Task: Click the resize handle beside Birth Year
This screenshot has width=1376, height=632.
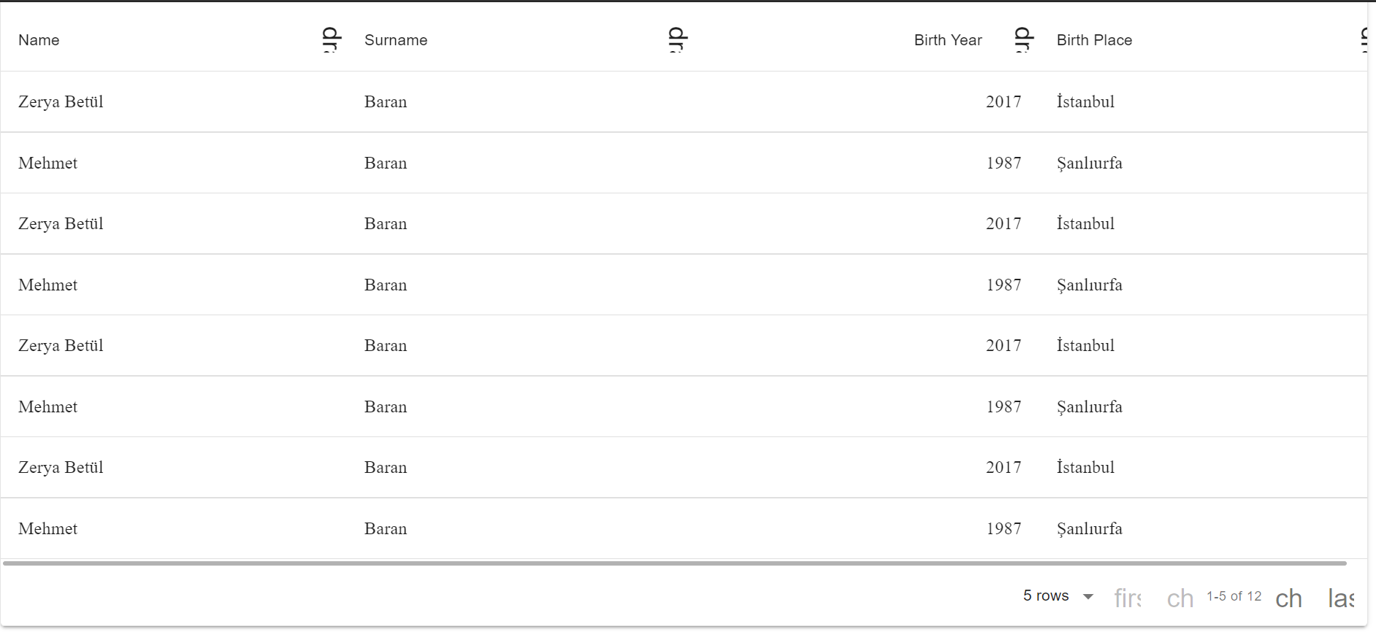Action: tap(1024, 40)
